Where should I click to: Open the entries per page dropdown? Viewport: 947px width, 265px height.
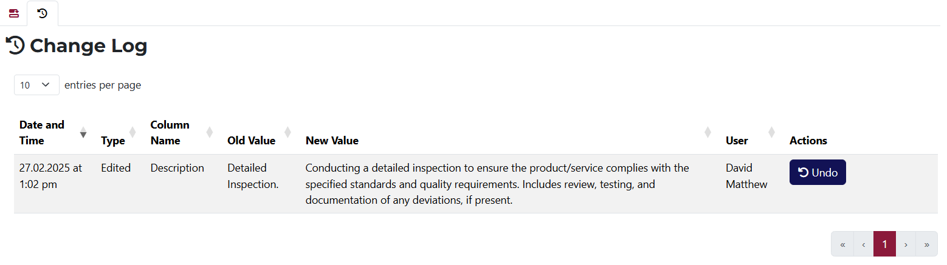pos(36,85)
